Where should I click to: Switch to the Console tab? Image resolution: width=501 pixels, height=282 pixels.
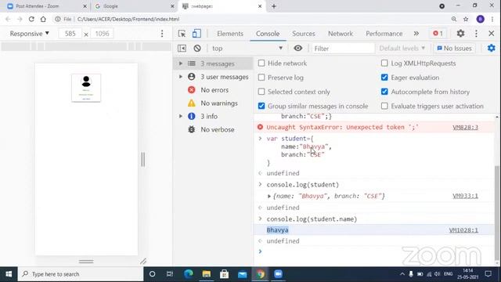click(268, 34)
